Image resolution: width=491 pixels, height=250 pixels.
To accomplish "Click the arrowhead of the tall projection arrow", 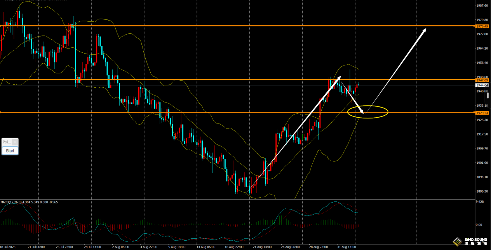I will (x=425, y=30).
